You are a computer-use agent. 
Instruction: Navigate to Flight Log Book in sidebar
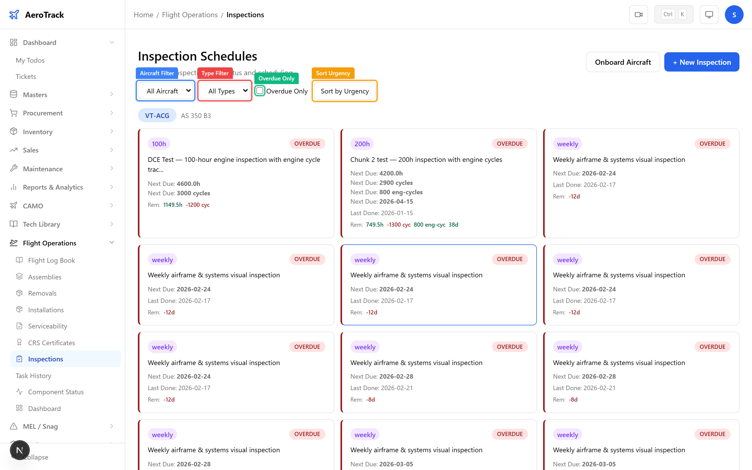click(x=51, y=260)
